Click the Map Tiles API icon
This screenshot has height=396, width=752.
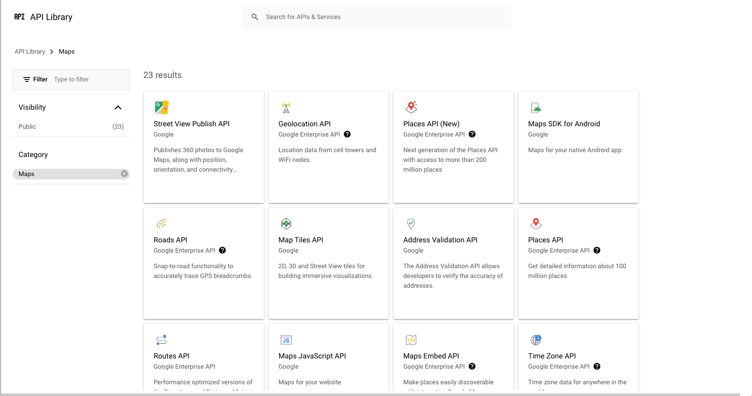pyautogui.click(x=286, y=223)
